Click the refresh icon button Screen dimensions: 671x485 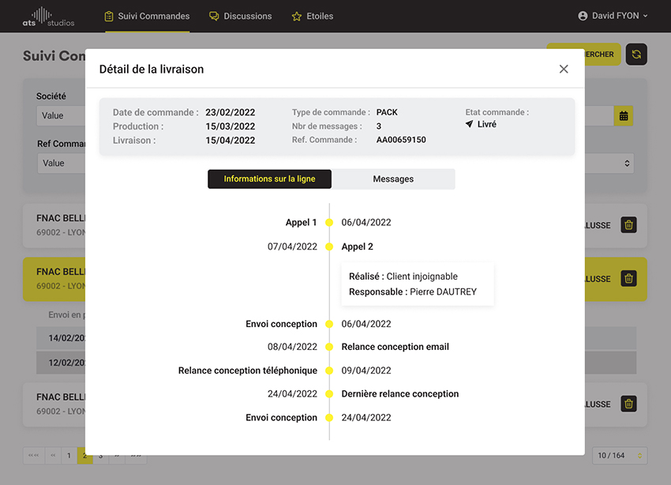coord(636,55)
